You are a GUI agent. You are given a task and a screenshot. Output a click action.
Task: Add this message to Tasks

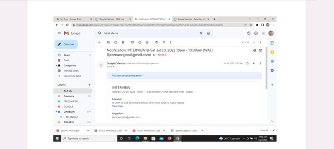[x=147, y=42]
